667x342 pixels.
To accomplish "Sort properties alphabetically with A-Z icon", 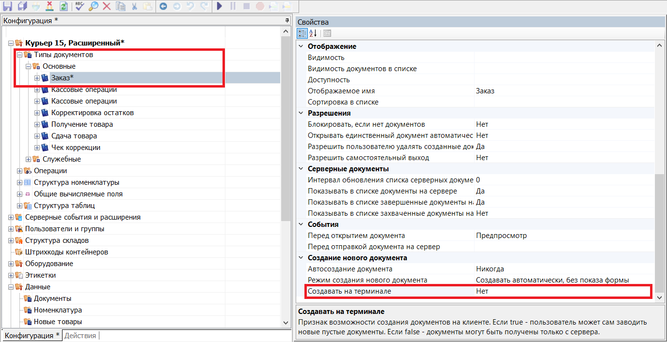I will pos(313,33).
